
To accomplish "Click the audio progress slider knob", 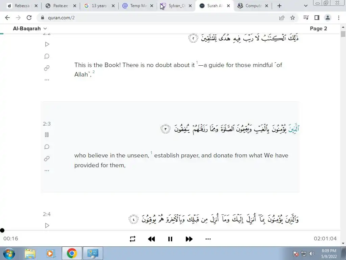I will (x=2, y=230).
